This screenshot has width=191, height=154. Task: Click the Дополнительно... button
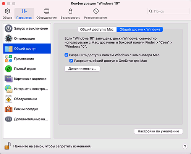82,69
